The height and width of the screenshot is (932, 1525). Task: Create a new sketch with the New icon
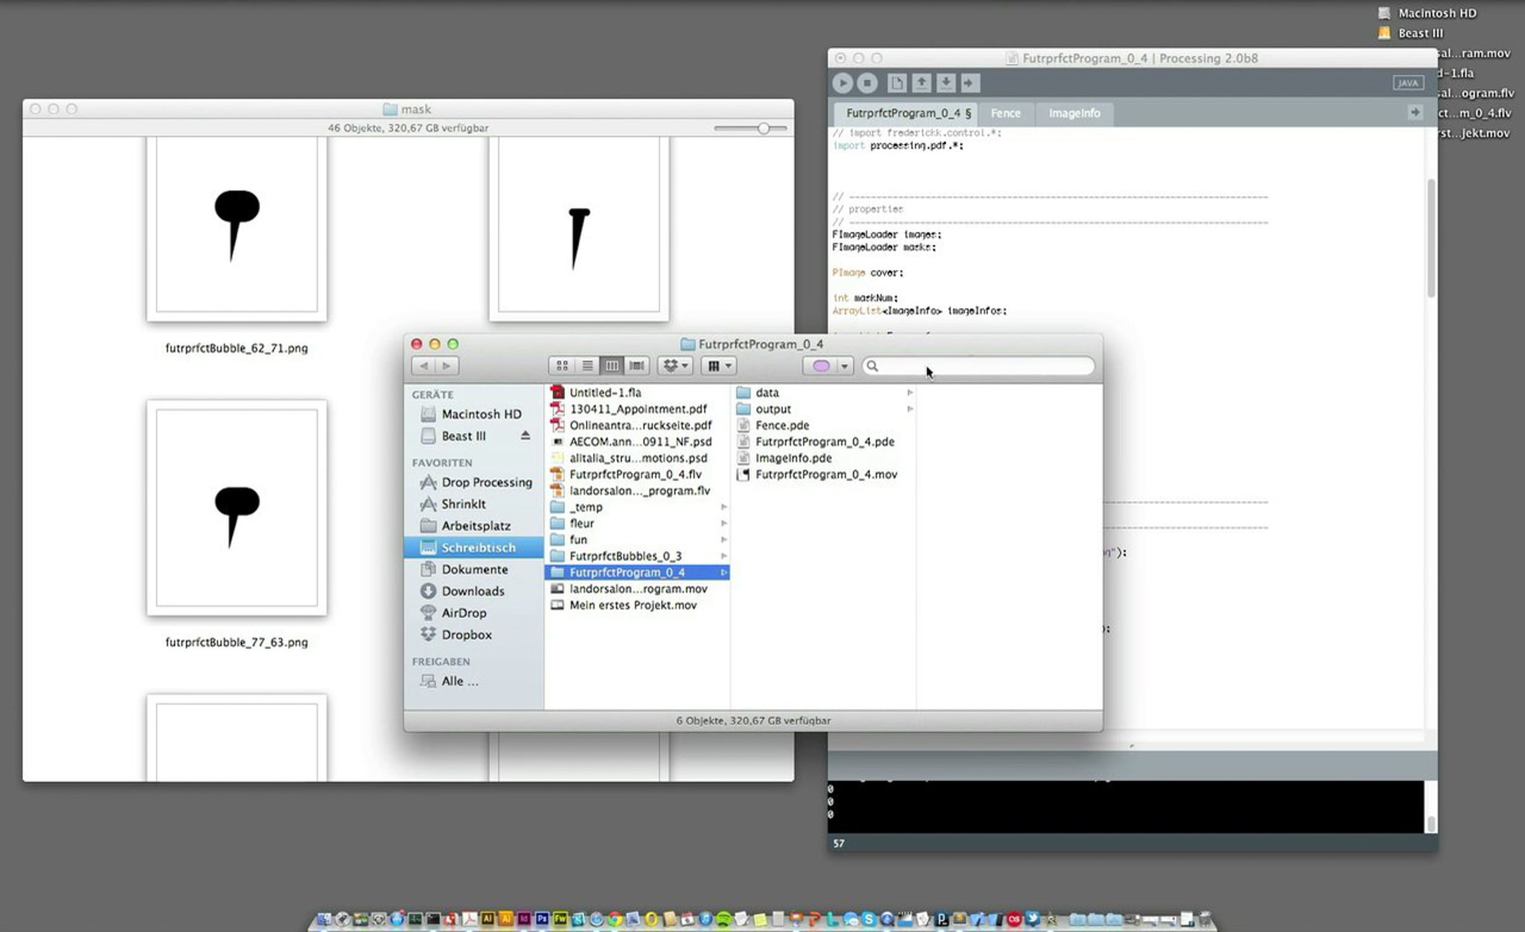(897, 83)
